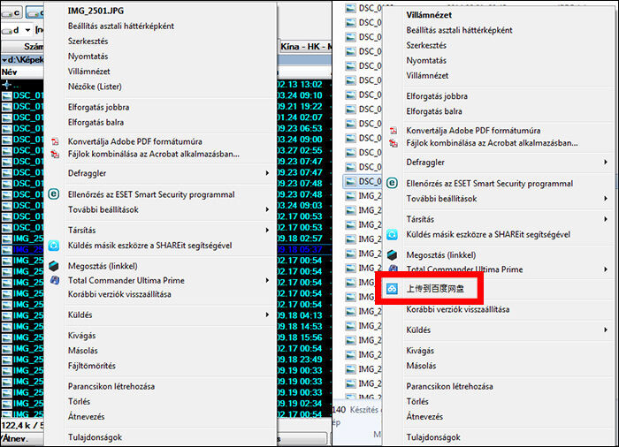
Task: Expand Küldés submenu arrow in Explorer menu
Action: click(606, 330)
